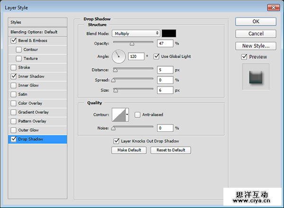
Task: Expand the Contour picker arrow
Action: tap(127, 115)
